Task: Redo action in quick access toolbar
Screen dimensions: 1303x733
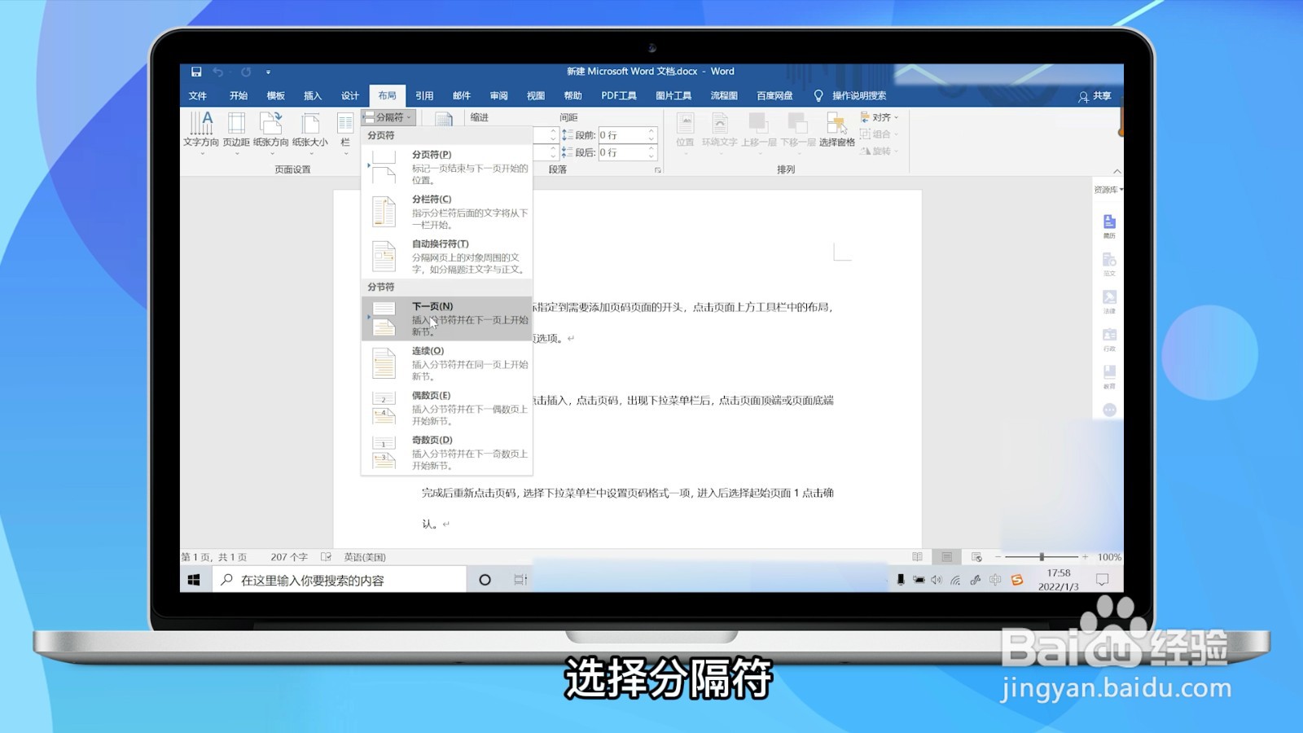Action: point(246,72)
